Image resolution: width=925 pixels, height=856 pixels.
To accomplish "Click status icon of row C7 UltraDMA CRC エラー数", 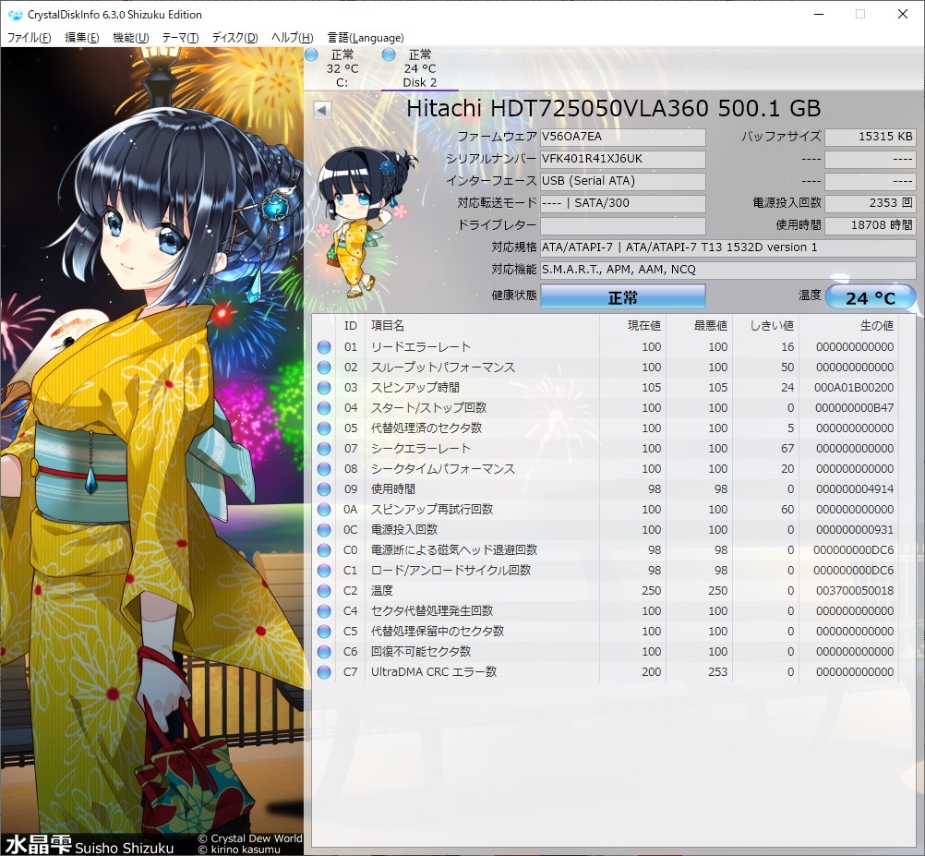I will tap(324, 672).
